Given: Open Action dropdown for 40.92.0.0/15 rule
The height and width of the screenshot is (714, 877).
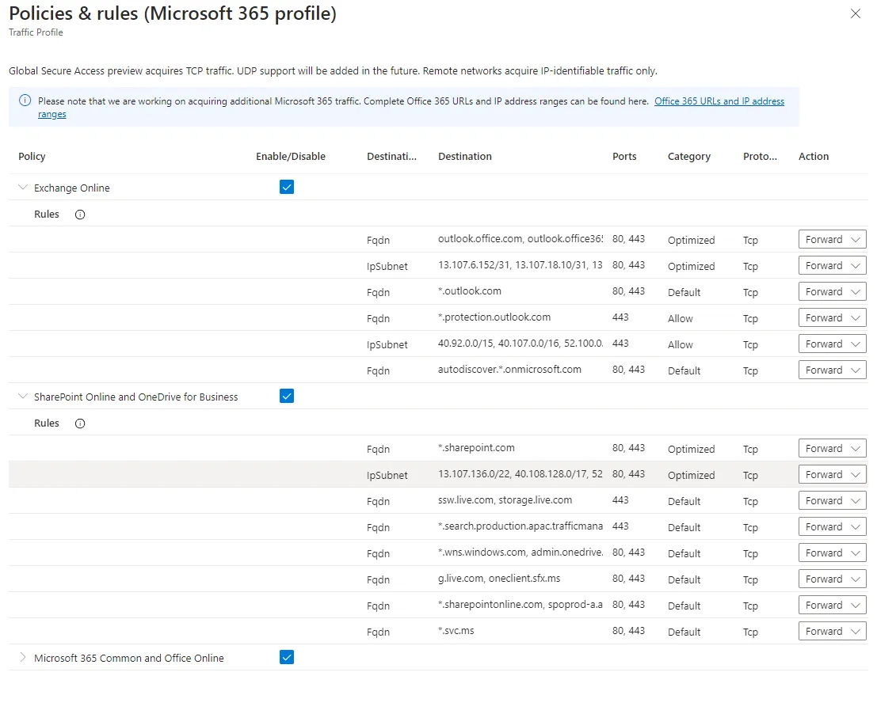Looking at the screenshot, I should click(833, 344).
